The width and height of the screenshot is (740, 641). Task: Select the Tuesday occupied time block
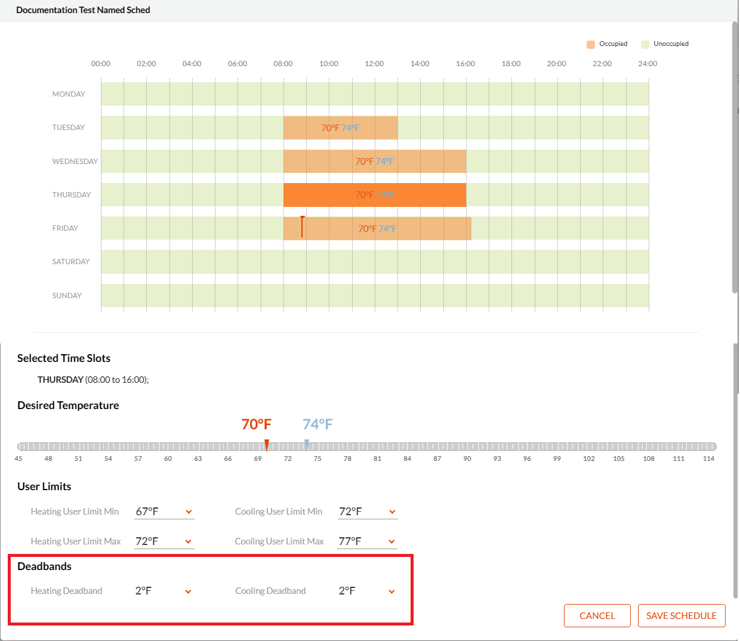click(340, 127)
